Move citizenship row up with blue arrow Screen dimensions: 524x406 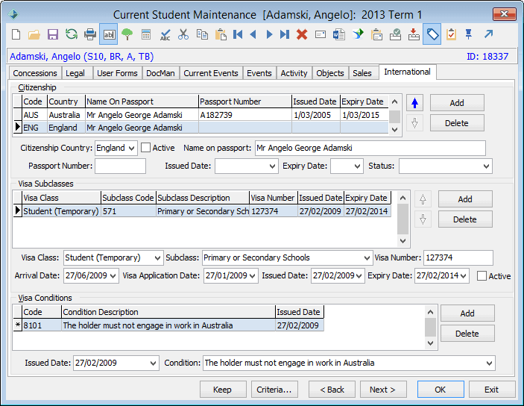(x=414, y=103)
